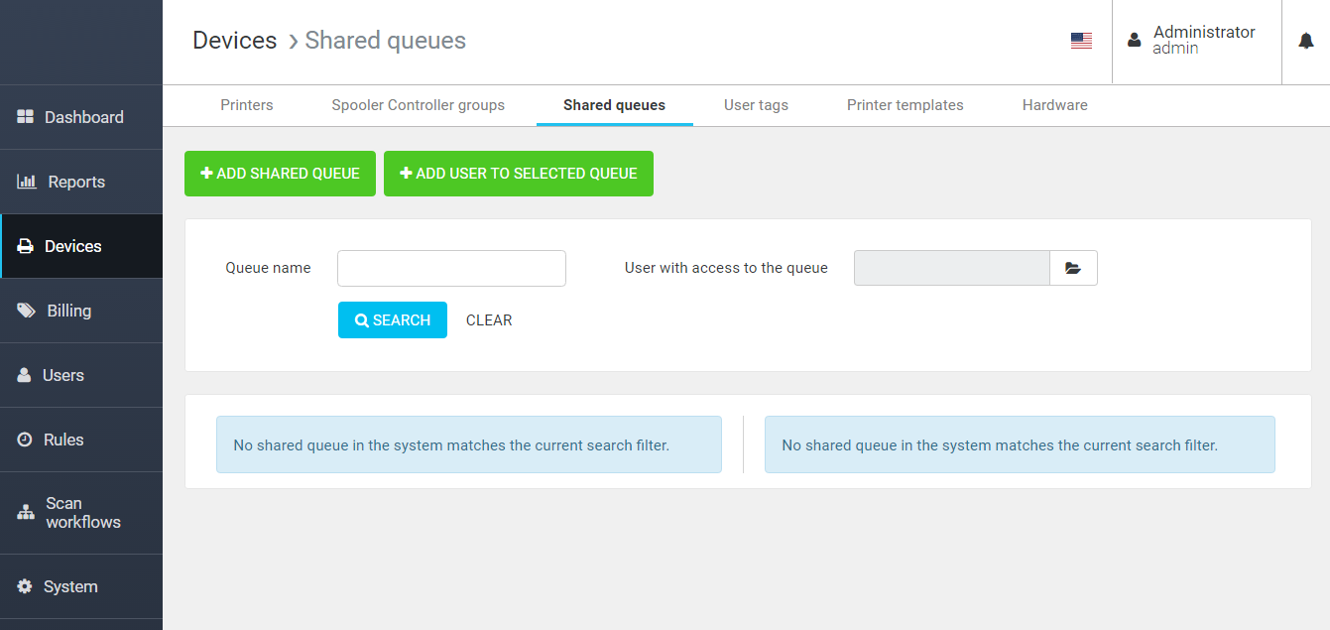
Task: Click the Dashboard grid icon in sidebar
Action: coord(26,117)
